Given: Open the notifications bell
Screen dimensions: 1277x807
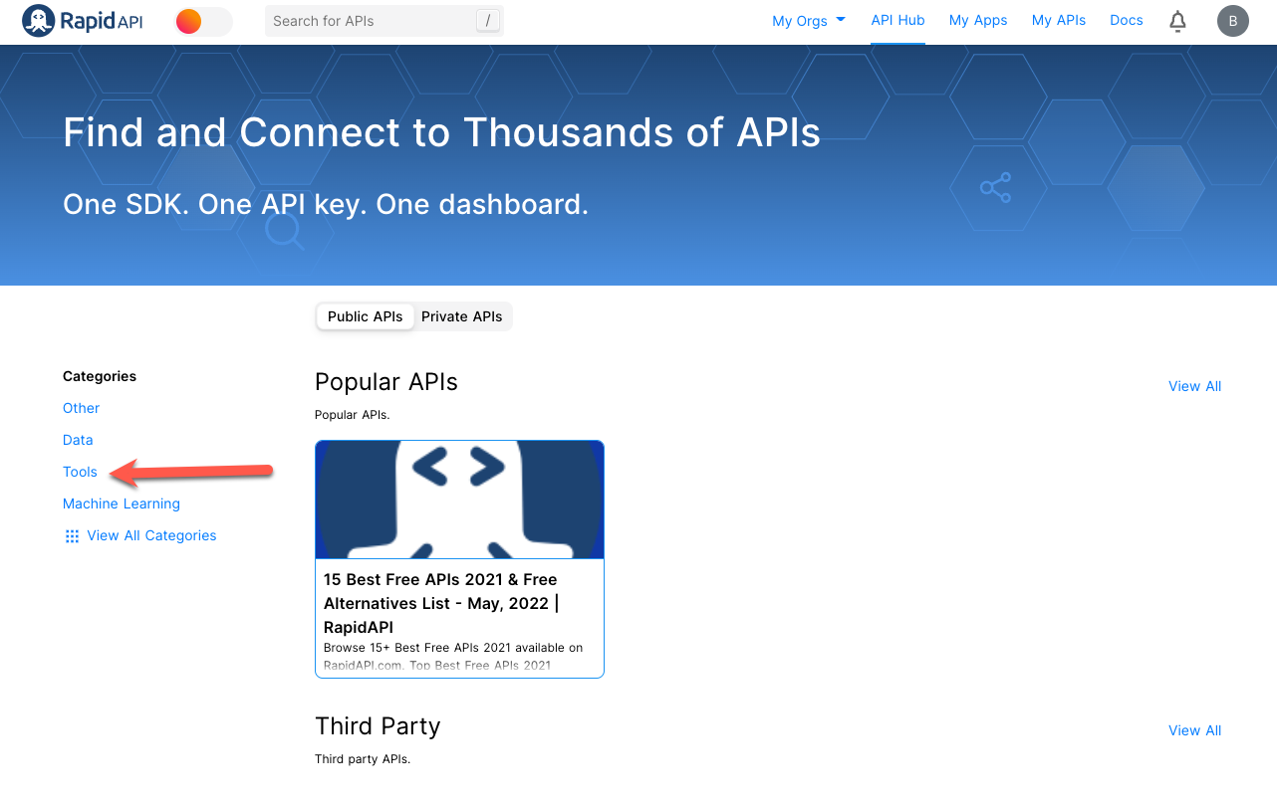Looking at the screenshot, I should tap(1177, 21).
